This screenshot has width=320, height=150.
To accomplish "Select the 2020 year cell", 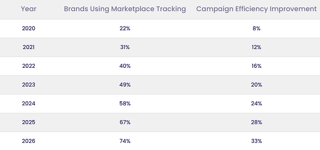I will click(28, 28).
